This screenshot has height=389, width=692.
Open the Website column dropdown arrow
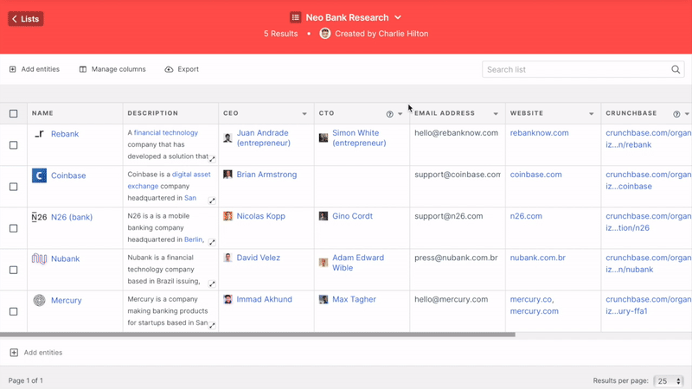click(592, 114)
